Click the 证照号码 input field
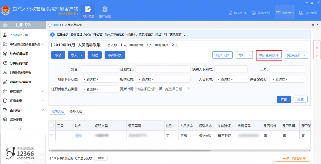Screen dimensions: 321x164 coord(163,69)
